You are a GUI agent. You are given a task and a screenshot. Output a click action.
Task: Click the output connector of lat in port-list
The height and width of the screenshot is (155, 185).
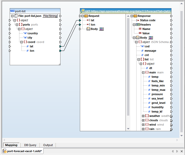coord(60,46)
